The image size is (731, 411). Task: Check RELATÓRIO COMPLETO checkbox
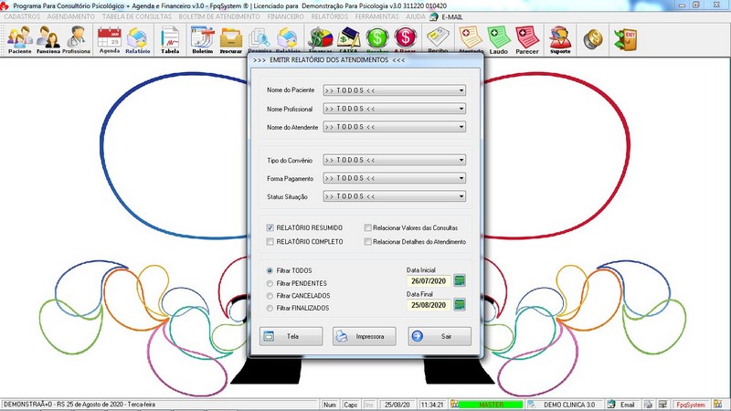click(x=270, y=242)
